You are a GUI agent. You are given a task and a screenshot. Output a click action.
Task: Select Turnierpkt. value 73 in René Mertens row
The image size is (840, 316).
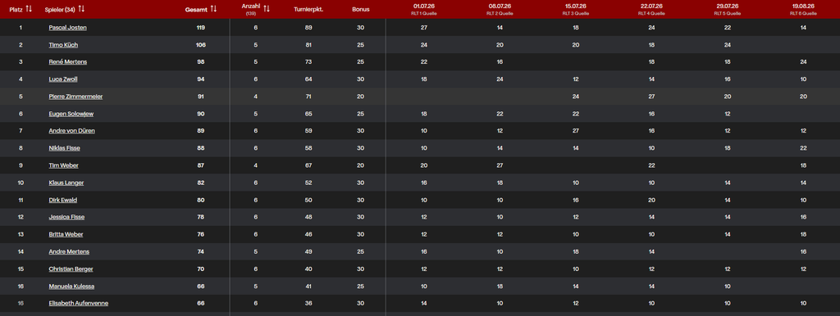[308, 62]
